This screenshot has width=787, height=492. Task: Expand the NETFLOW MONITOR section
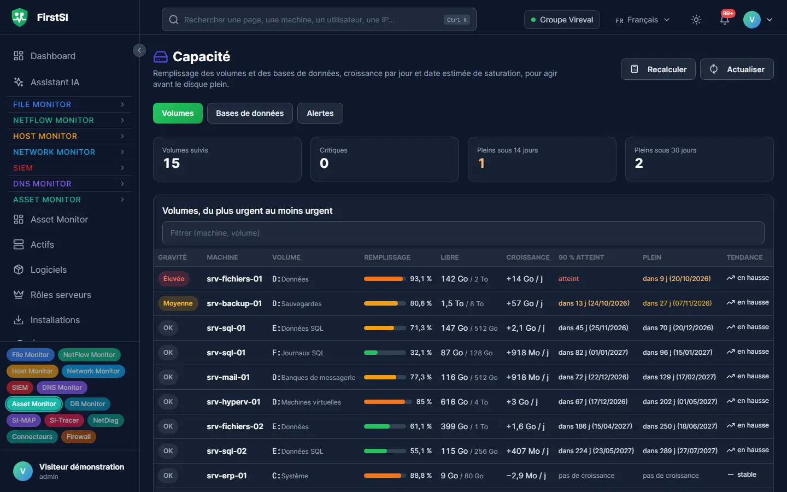point(69,120)
